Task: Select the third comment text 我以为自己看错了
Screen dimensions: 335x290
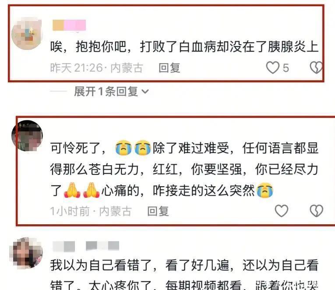Action: pyautogui.click(x=101, y=265)
